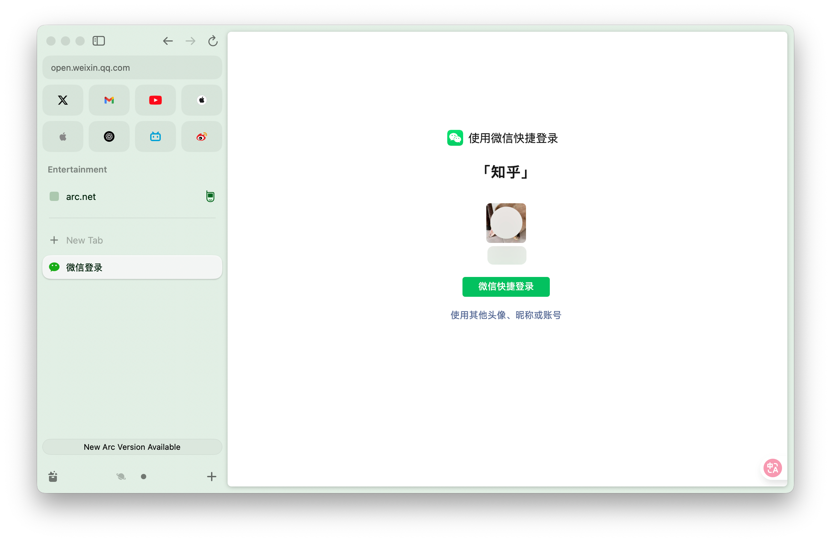Screen dimensions: 831x542
Task: Open a New Tab in sidebar
Action: 132,240
